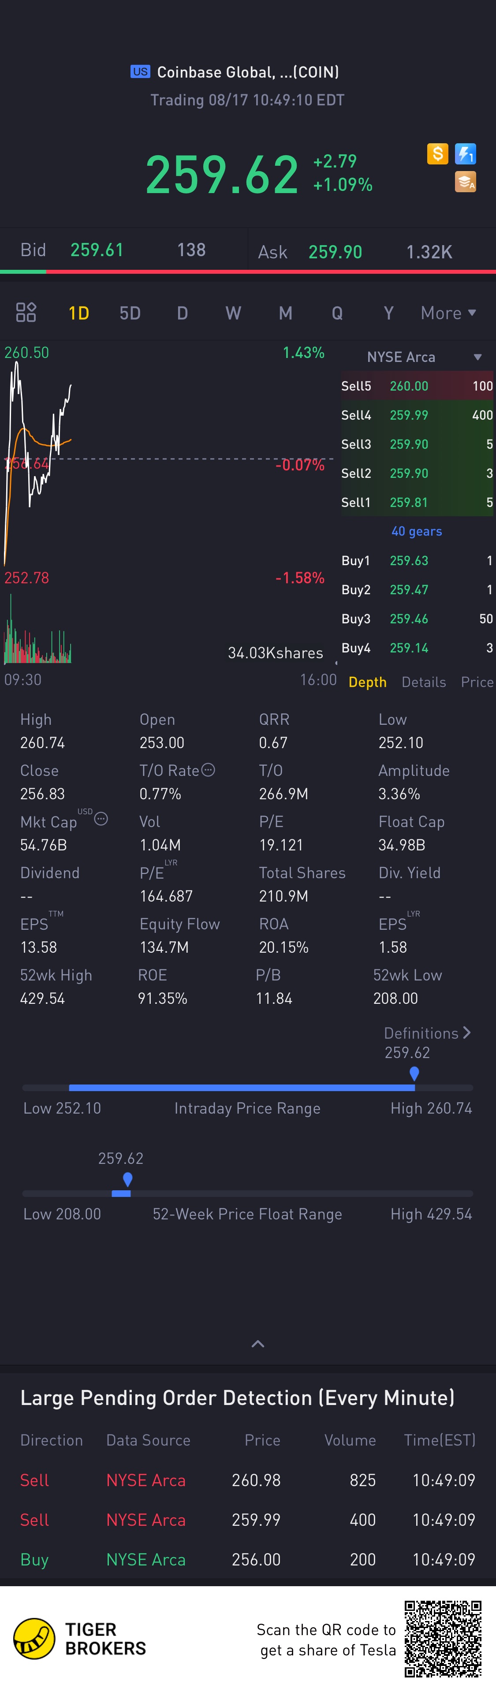Select the Price tab beside Details
This screenshot has height=1692, width=496.
[477, 682]
